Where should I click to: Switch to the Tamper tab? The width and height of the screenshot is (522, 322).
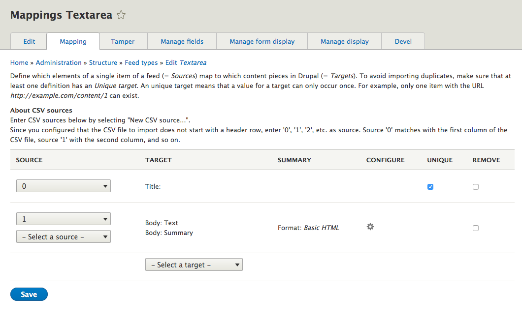click(x=123, y=42)
